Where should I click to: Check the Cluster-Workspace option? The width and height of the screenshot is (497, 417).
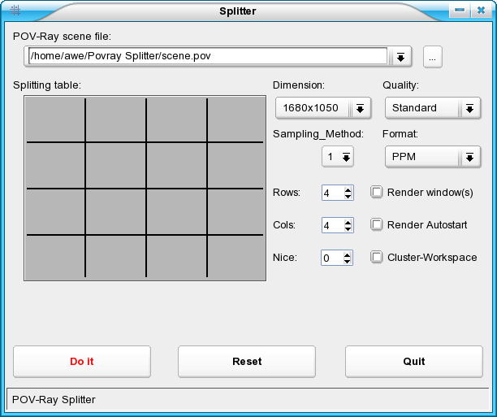click(x=377, y=258)
